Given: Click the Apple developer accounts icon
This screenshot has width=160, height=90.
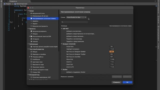Looking at the screenshot, I should (x=31, y=46).
